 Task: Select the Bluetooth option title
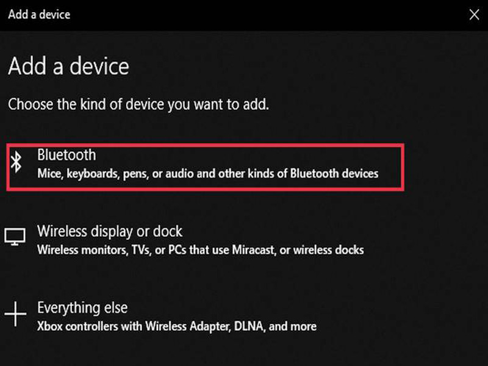66,155
